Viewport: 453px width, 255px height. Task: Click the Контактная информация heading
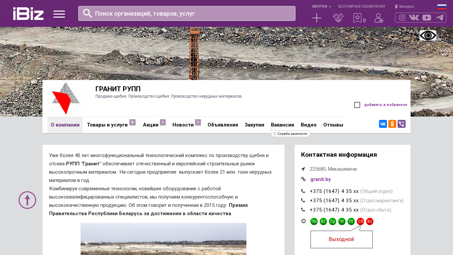pyautogui.click(x=339, y=155)
